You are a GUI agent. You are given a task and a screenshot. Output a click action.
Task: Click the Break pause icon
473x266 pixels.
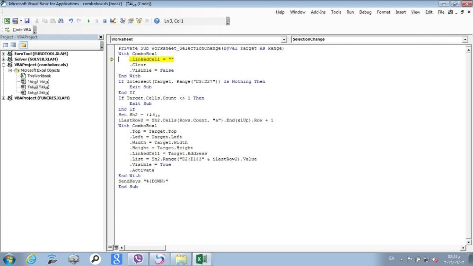(x=96, y=21)
